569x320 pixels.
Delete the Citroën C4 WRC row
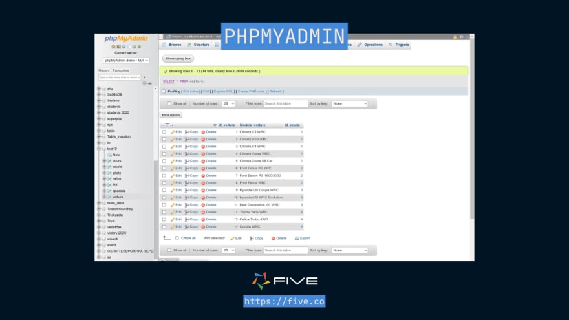click(209, 147)
